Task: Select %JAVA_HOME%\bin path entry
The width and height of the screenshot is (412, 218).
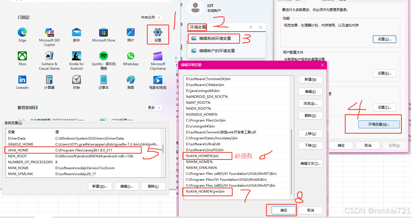Action: (x=237, y=156)
